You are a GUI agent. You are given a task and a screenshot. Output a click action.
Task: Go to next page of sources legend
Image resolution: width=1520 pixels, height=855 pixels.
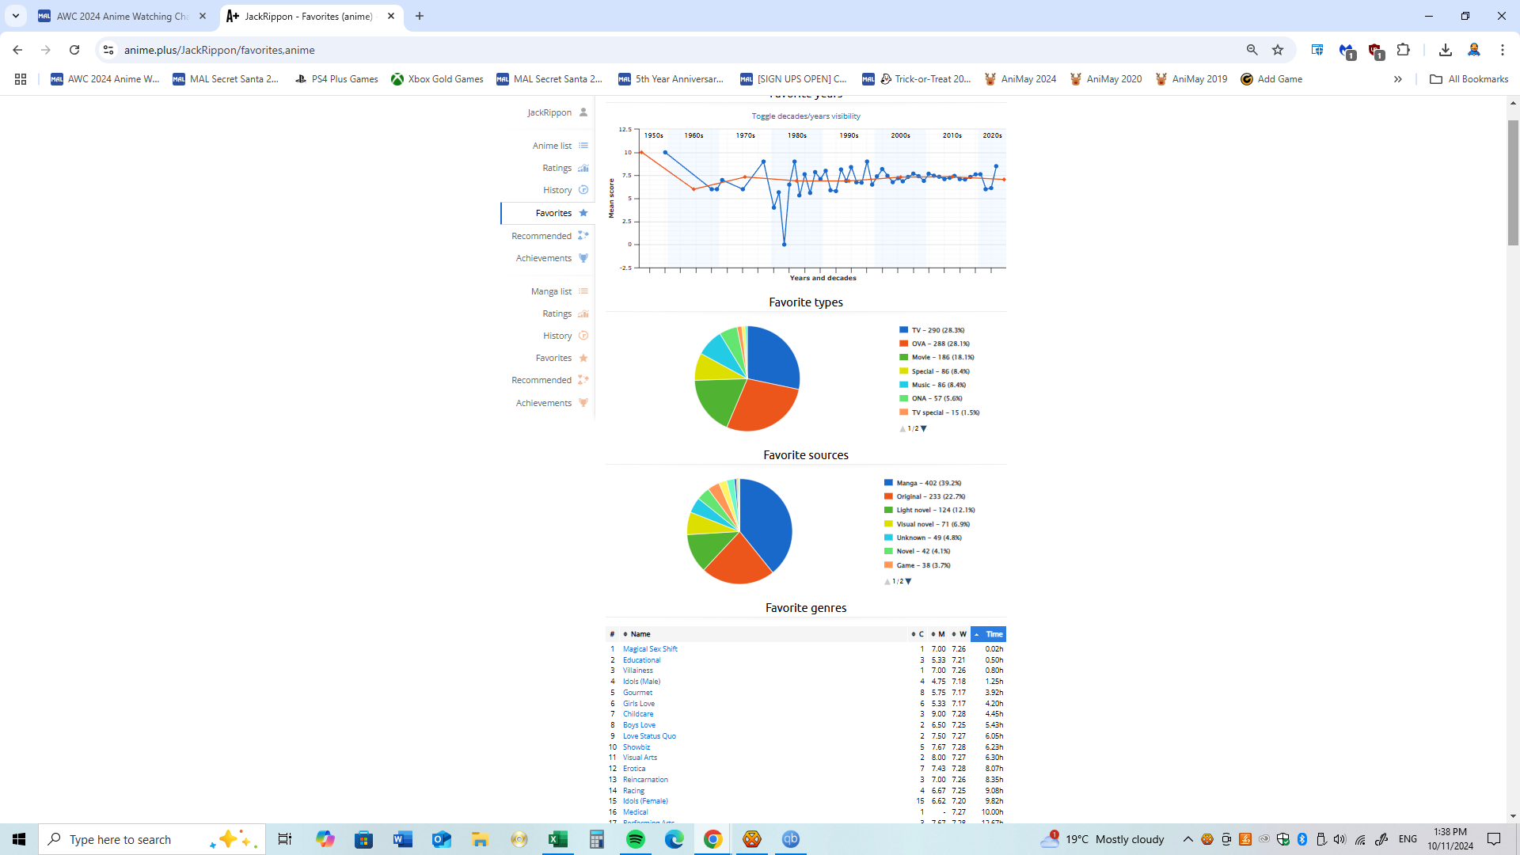909,581
